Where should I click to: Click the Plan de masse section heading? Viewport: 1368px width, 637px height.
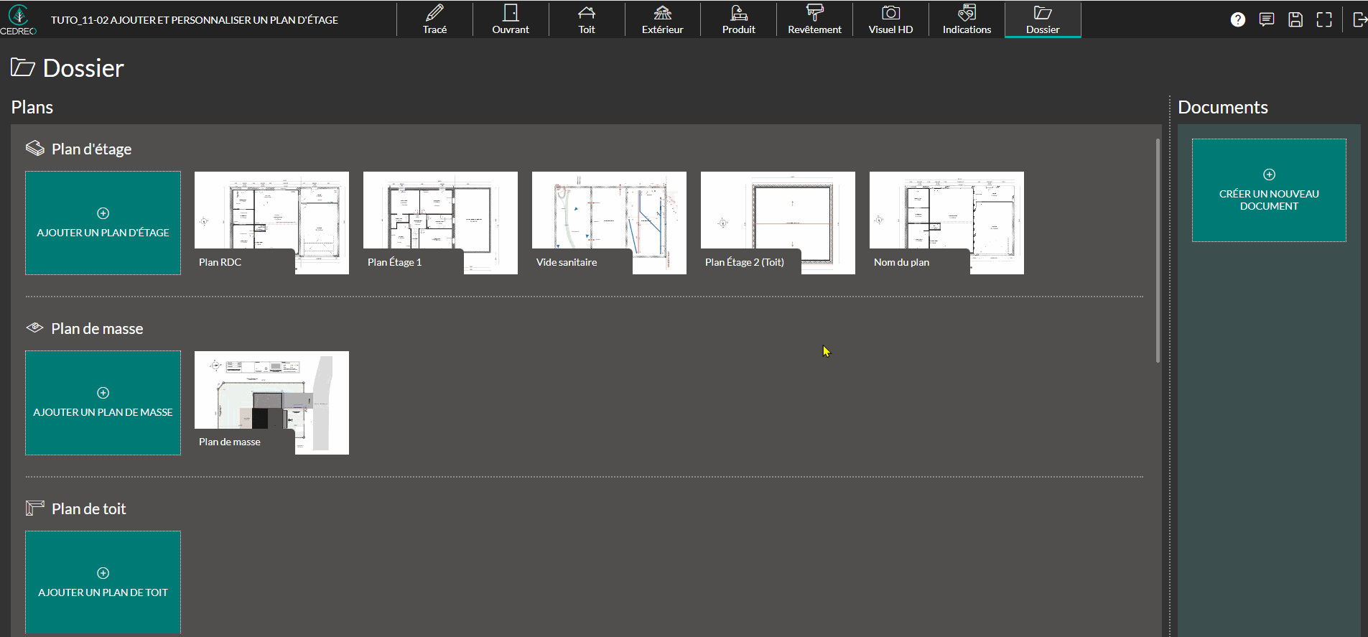(97, 328)
